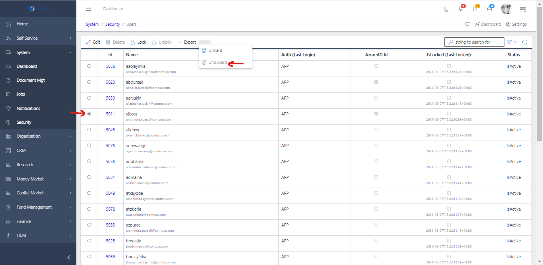This screenshot has height=265, width=543.
Task: Open the filter dropdown arrow
Action: pyautogui.click(x=516, y=42)
